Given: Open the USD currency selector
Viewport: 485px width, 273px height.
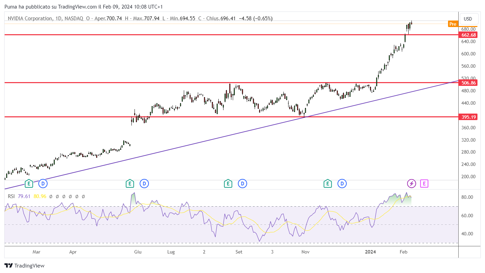Looking at the screenshot, I should [468, 19].
